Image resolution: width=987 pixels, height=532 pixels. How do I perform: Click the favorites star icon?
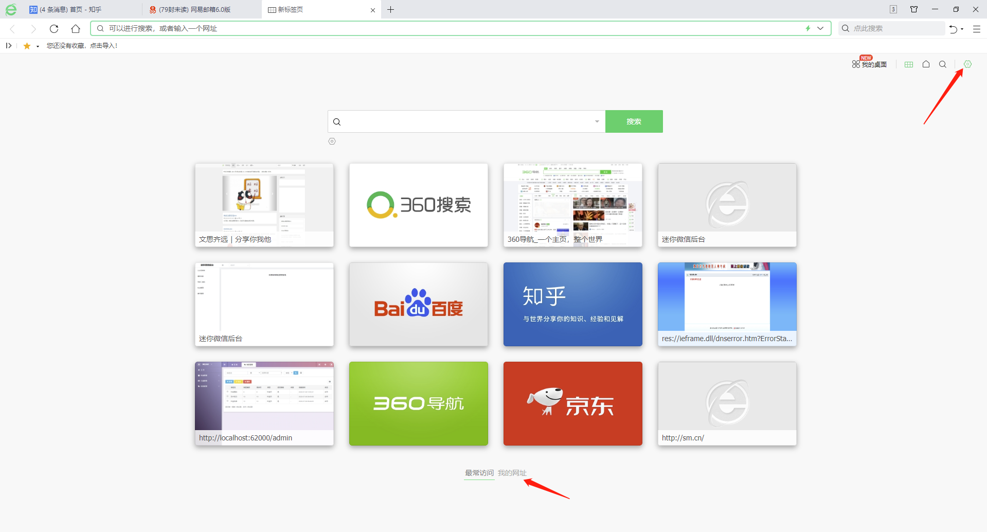[x=27, y=46]
